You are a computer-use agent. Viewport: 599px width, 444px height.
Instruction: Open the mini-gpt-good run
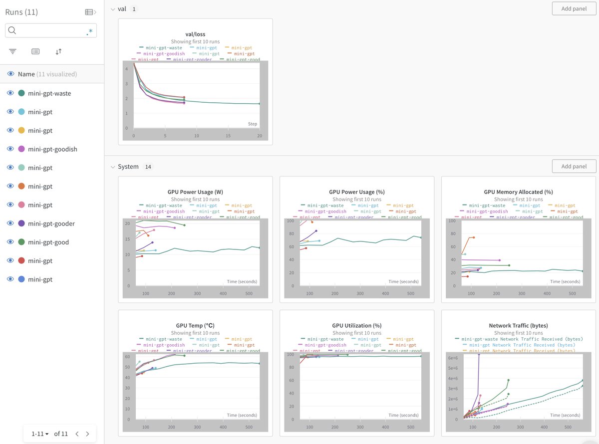pos(48,242)
